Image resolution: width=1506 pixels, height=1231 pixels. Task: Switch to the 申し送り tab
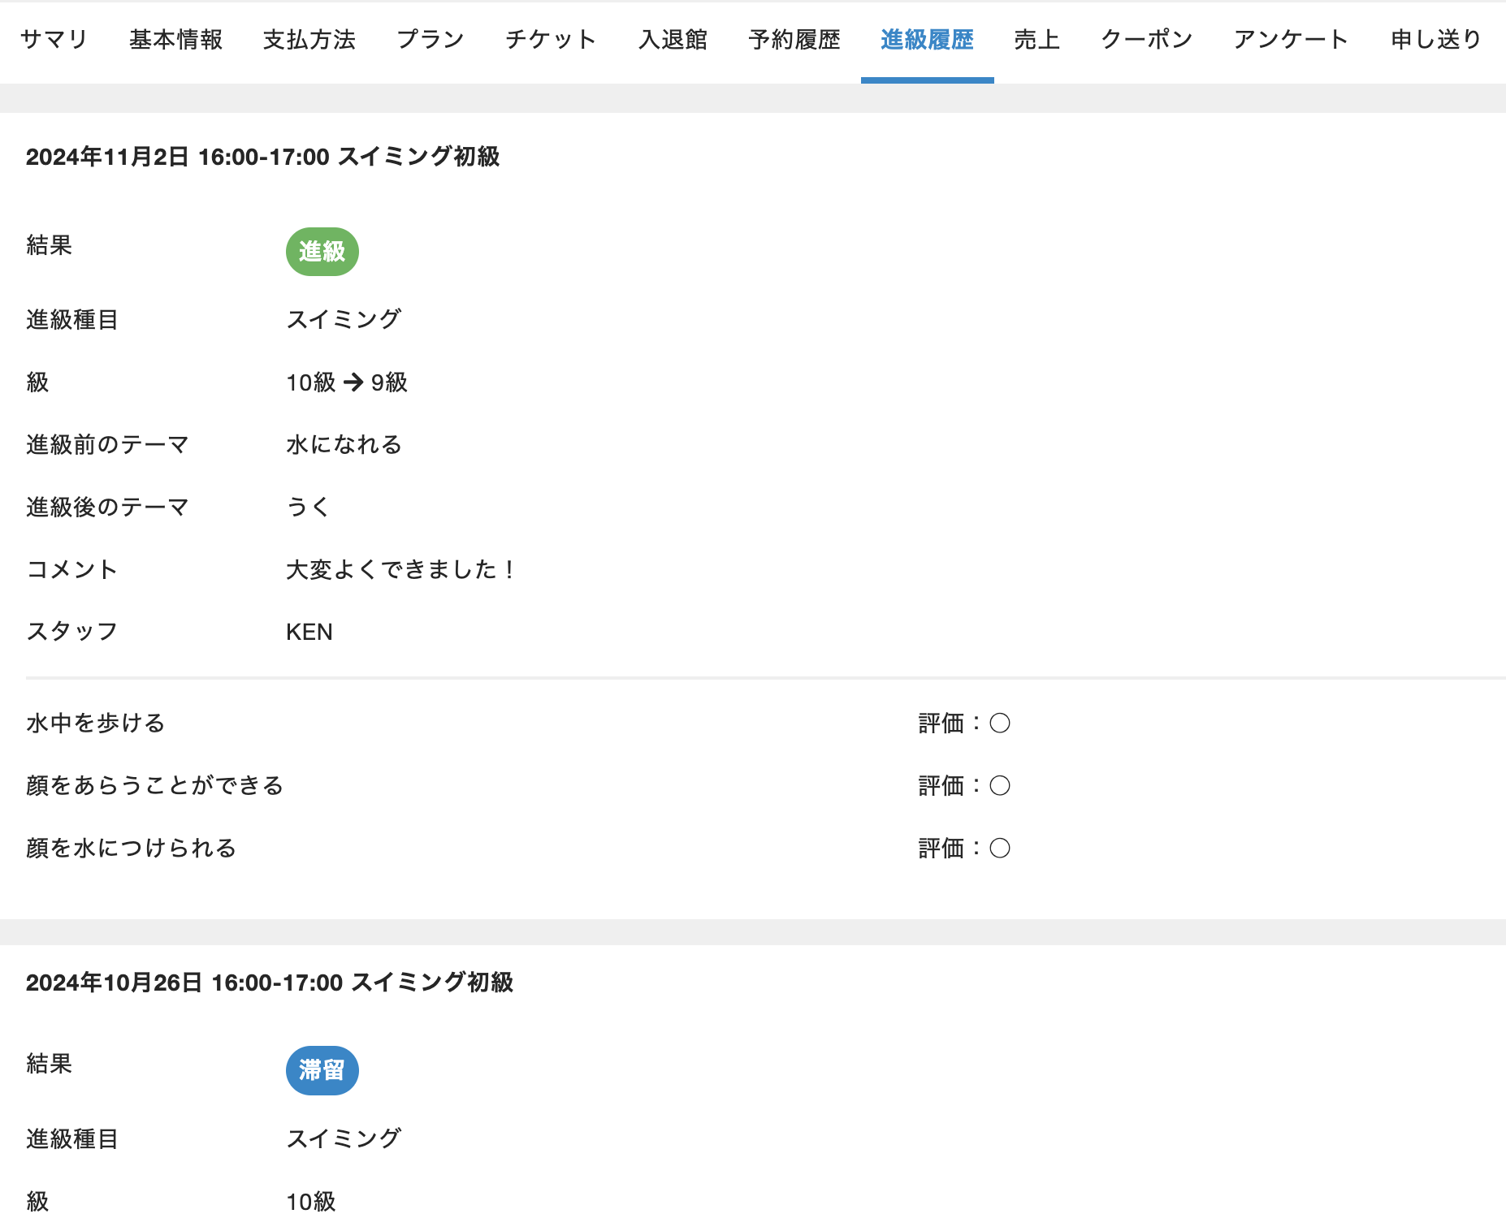click(x=1436, y=40)
